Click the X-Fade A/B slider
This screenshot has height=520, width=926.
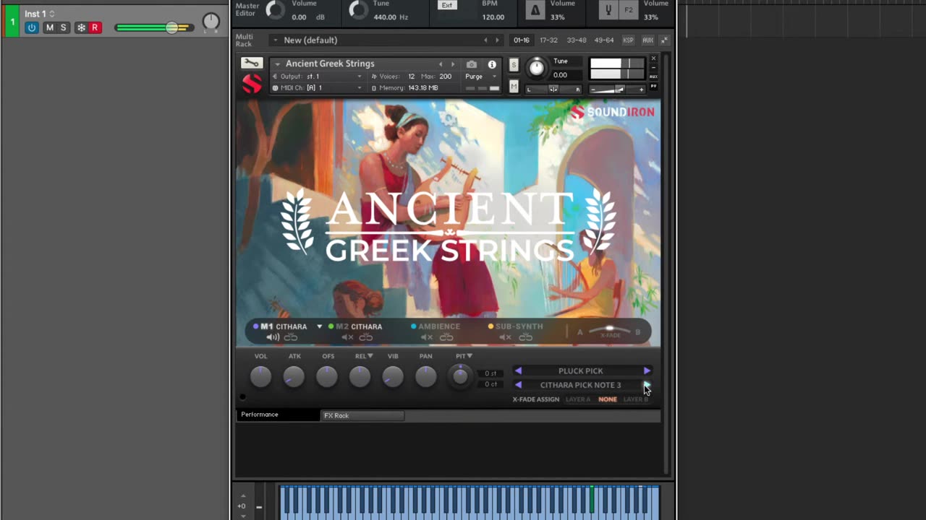[609, 331]
